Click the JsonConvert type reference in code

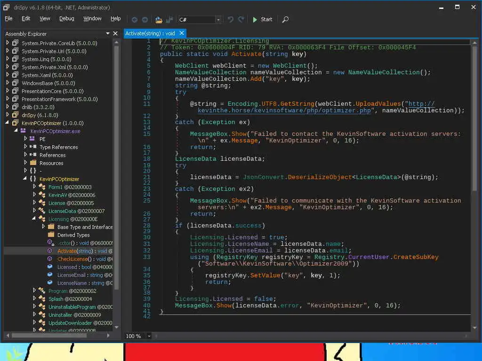coord(264,177)
